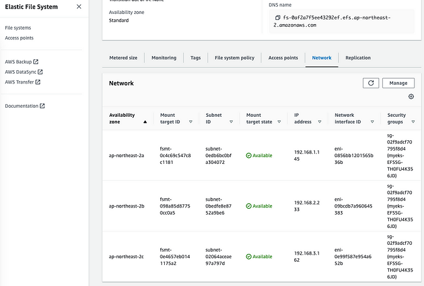Select the Network tab
The width and height of the screenshot is (424, 286).
click(x=322, y=57)
